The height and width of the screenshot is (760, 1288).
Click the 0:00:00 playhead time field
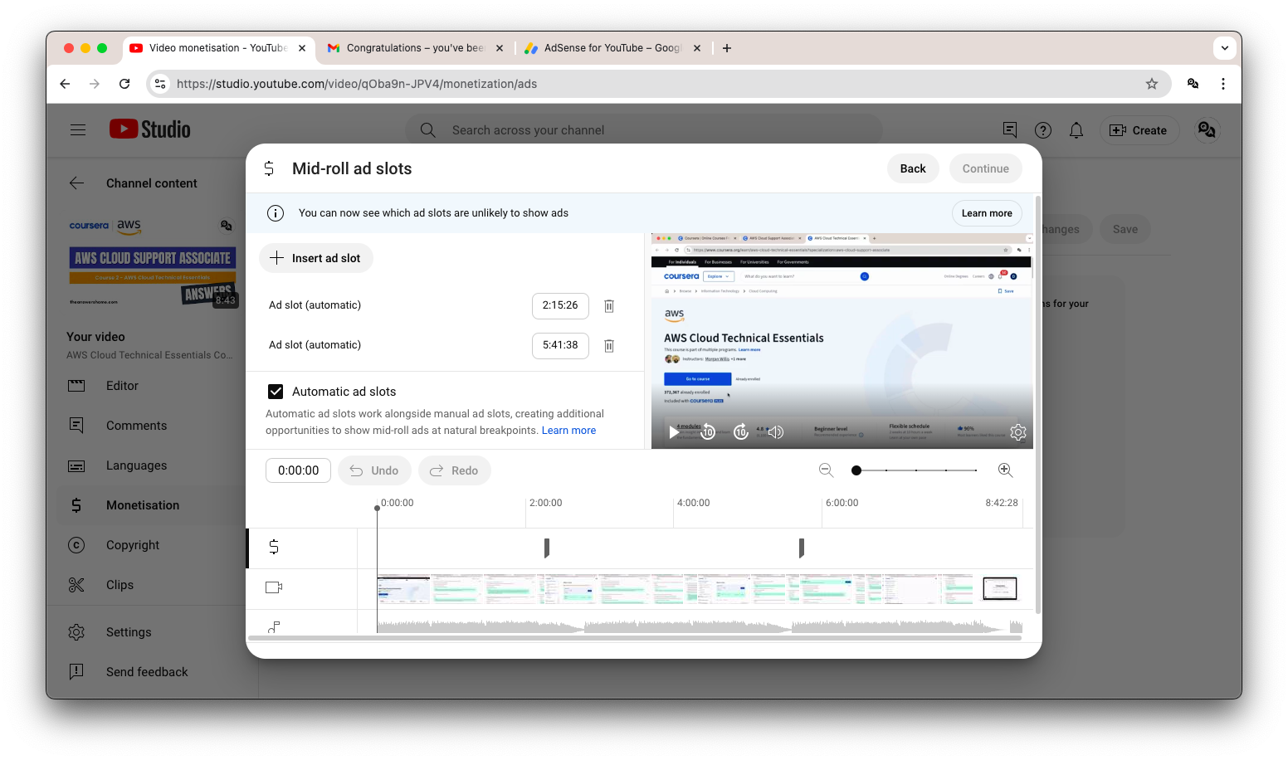[x=299, y=470]
